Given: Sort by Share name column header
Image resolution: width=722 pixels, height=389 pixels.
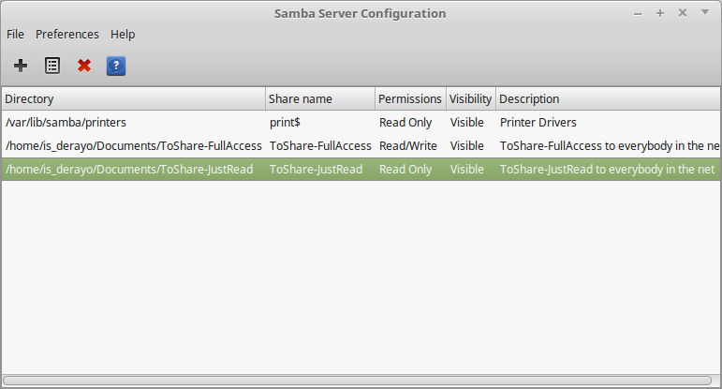Looking at the screenshot, I should click(320, 98).
